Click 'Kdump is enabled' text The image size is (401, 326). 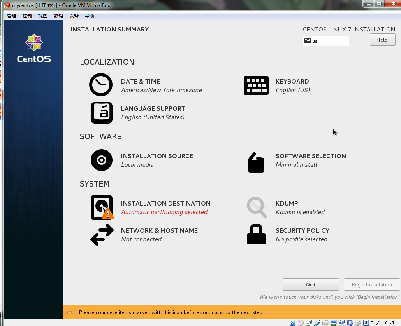click(300, 212)
